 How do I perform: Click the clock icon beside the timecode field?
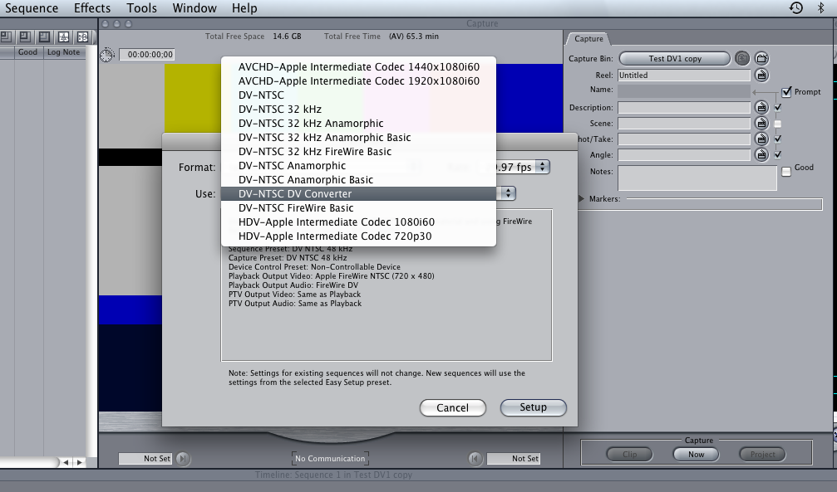tap(106, 55)
